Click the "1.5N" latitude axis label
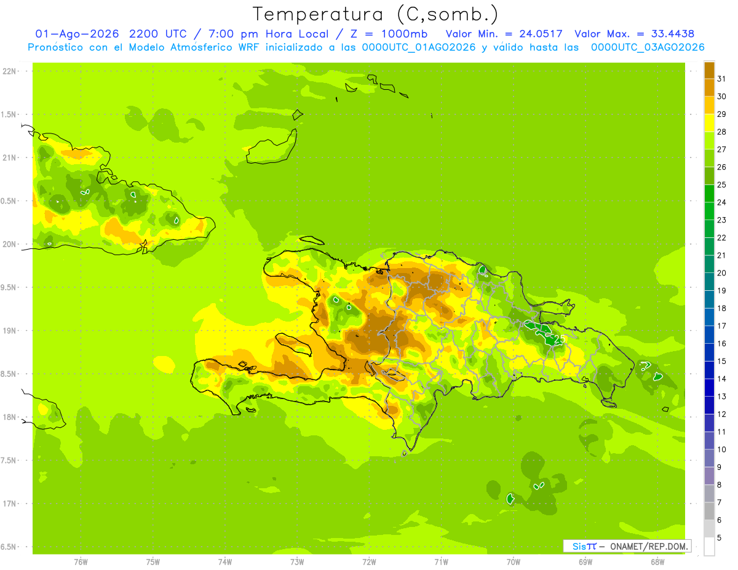This screenshot has height=570, width=738. 9,114
